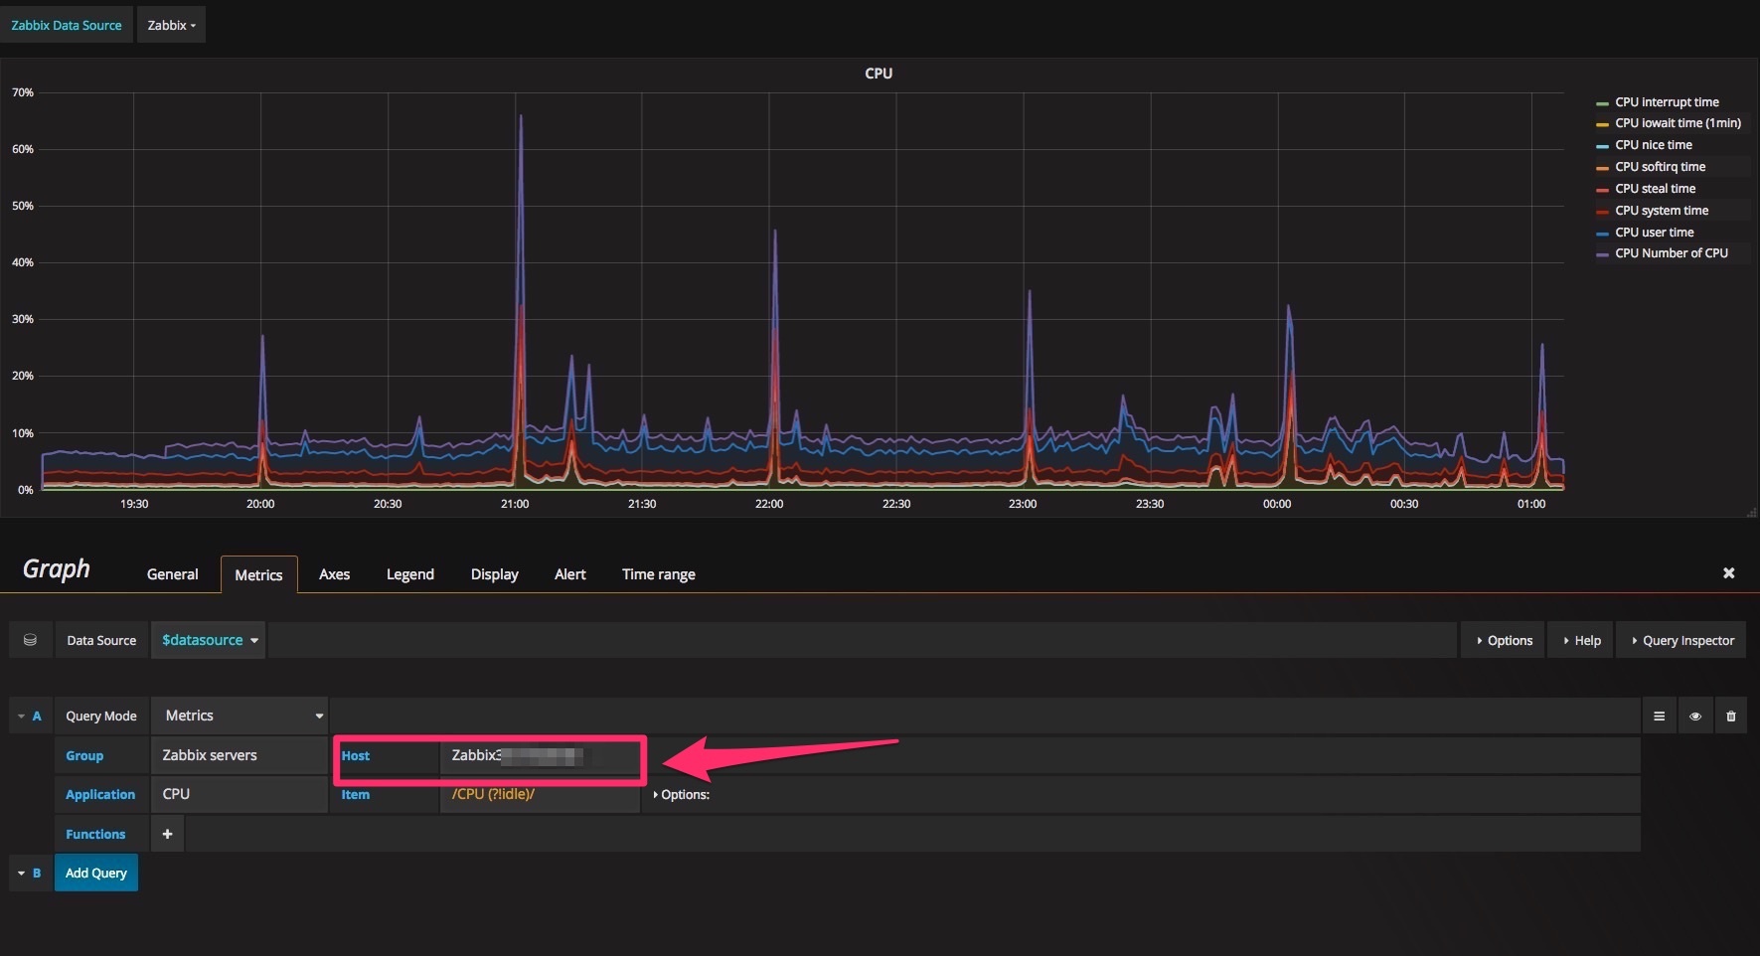Close the graph editor with X icon
The height and width of the screenshot is (956, 1760).
(1728, 573)
